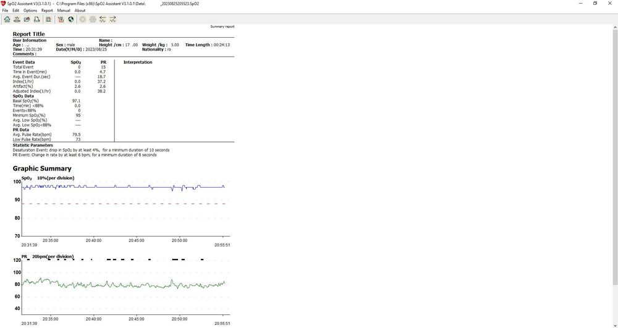Click the PR Adjusted Index value 38.2
Screen dimensions: 618x328
coord(102,91)
